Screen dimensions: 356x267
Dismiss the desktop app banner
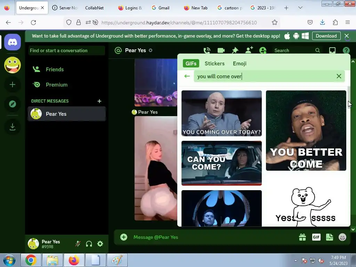(x=347, y=36)
